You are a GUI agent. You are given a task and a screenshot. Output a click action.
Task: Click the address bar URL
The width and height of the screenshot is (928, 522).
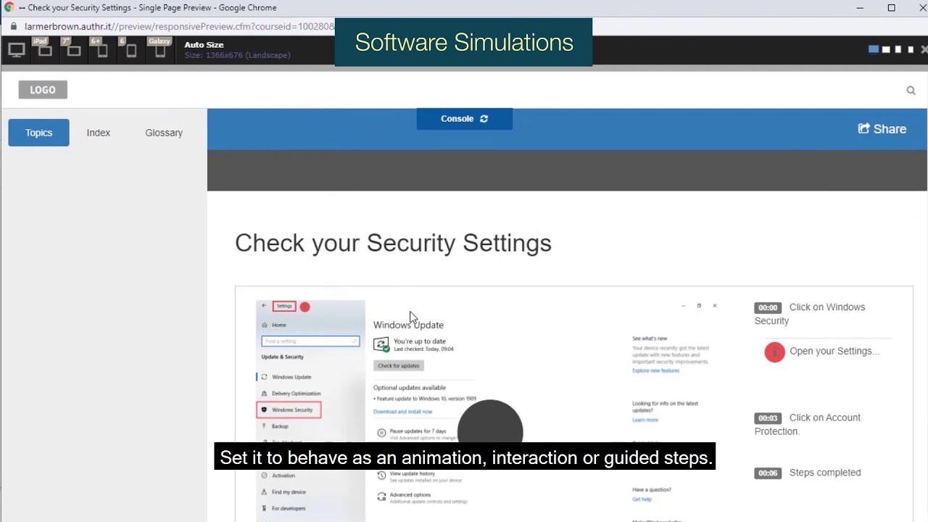pos(179,26)
